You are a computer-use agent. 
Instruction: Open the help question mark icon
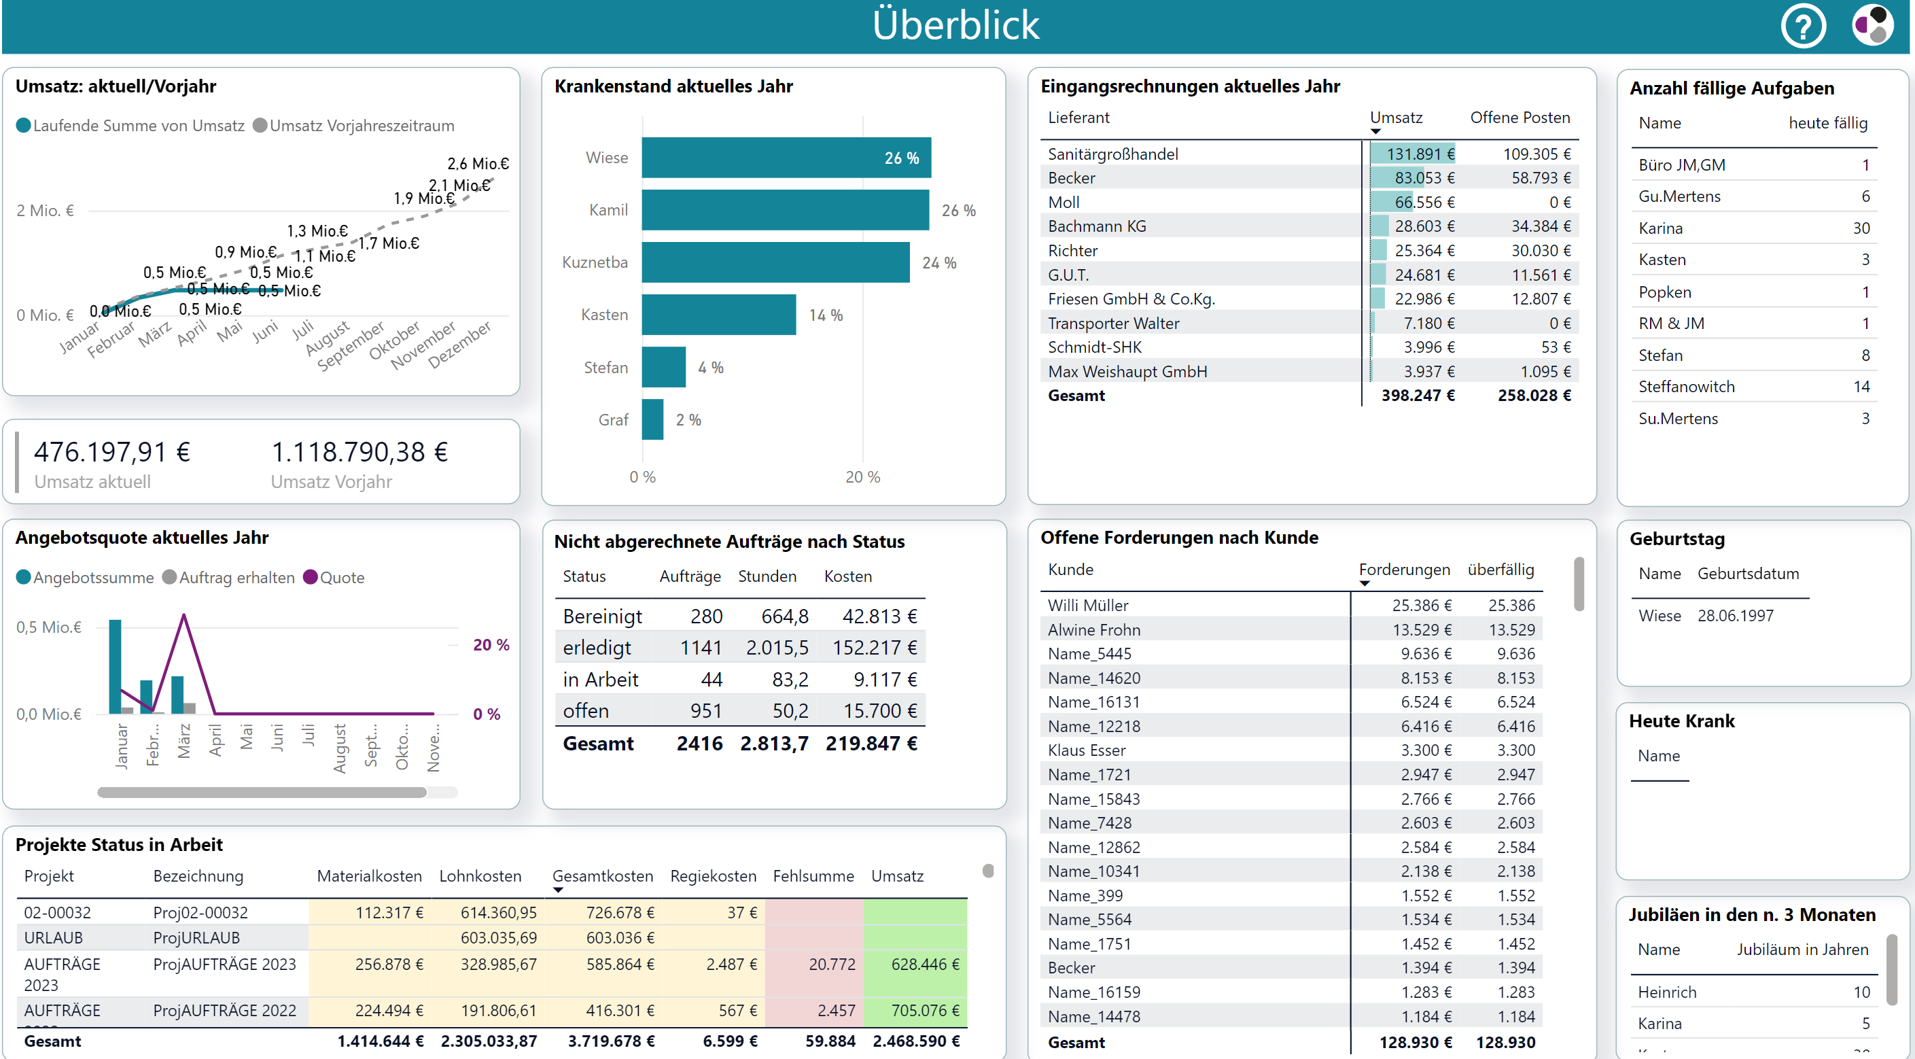(1803, 26)
